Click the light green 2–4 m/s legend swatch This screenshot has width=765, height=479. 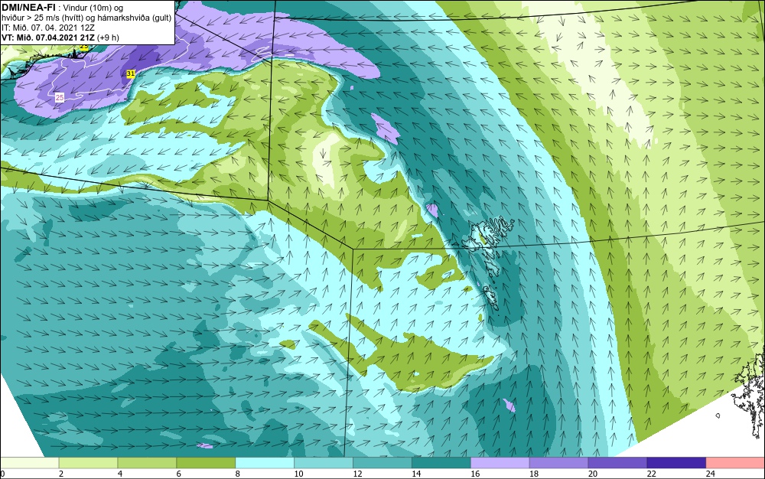click(x=88, y=463)
